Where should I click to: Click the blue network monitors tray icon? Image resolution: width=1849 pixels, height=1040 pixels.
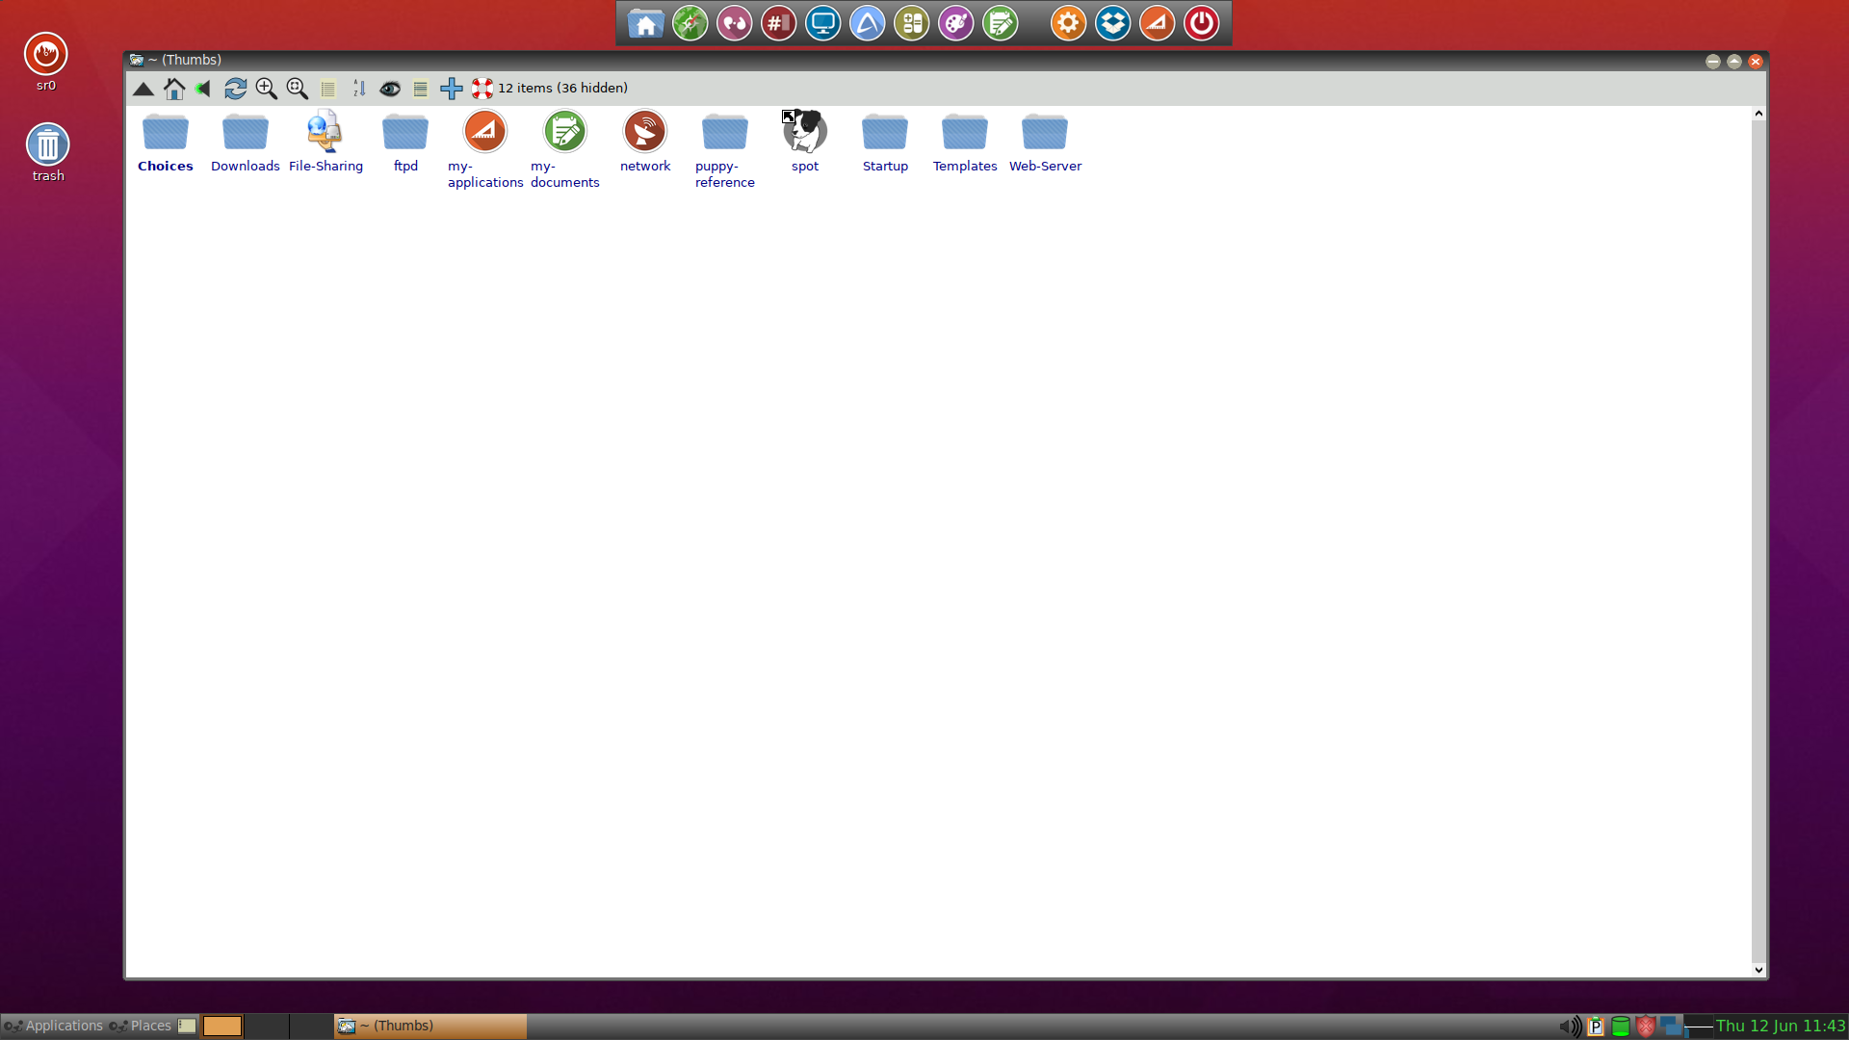point(1671,1027)
